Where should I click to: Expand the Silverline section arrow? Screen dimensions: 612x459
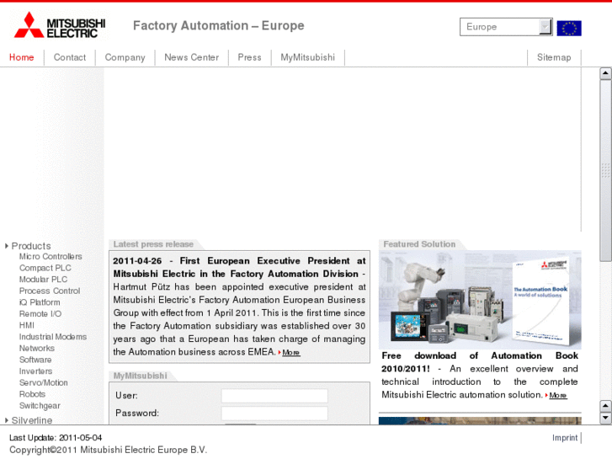(7, 420)
